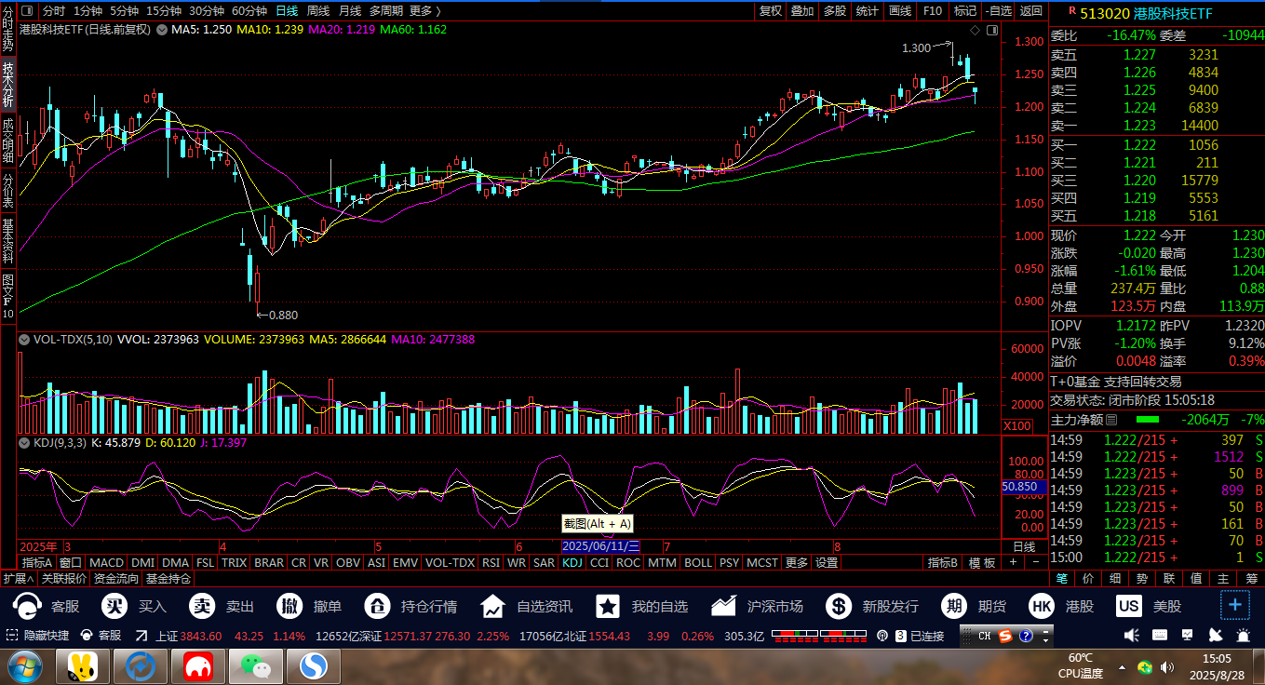Click 买一 price 1.222

point(1139,145)
